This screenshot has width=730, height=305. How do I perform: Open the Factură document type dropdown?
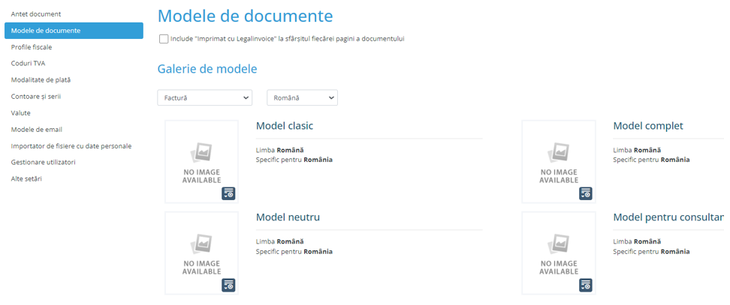point(204,98)
